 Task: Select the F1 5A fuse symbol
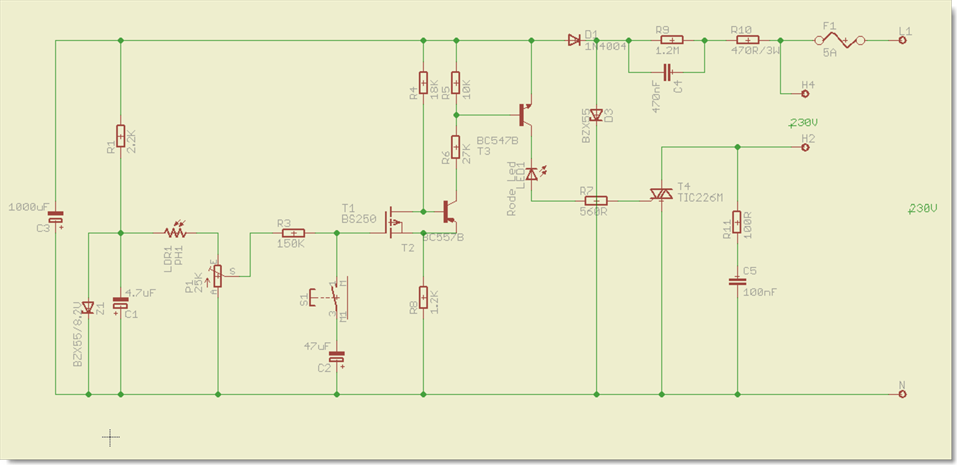click(840, 41)
